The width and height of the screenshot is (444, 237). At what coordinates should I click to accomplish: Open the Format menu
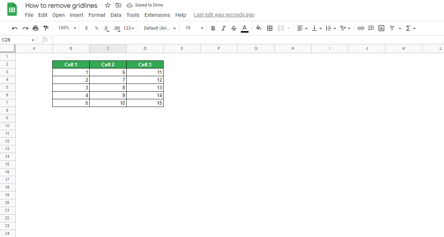pyautogui.click(x=97, y=15)
